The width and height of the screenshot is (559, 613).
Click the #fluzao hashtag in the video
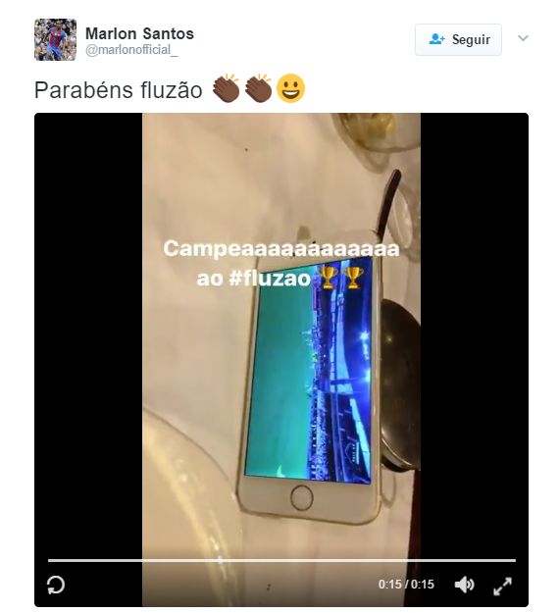[270, 279]
